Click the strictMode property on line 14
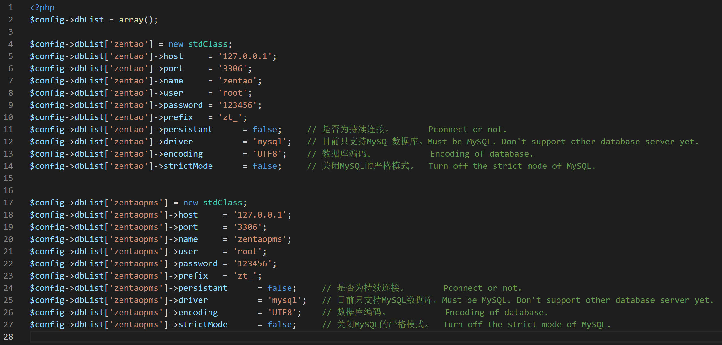Image resolution: width=722 pixels, height=345 pixels. point(188,166)
